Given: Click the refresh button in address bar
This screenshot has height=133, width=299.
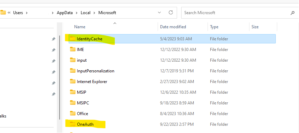Looking at the screenshot, I should (171, 13).
